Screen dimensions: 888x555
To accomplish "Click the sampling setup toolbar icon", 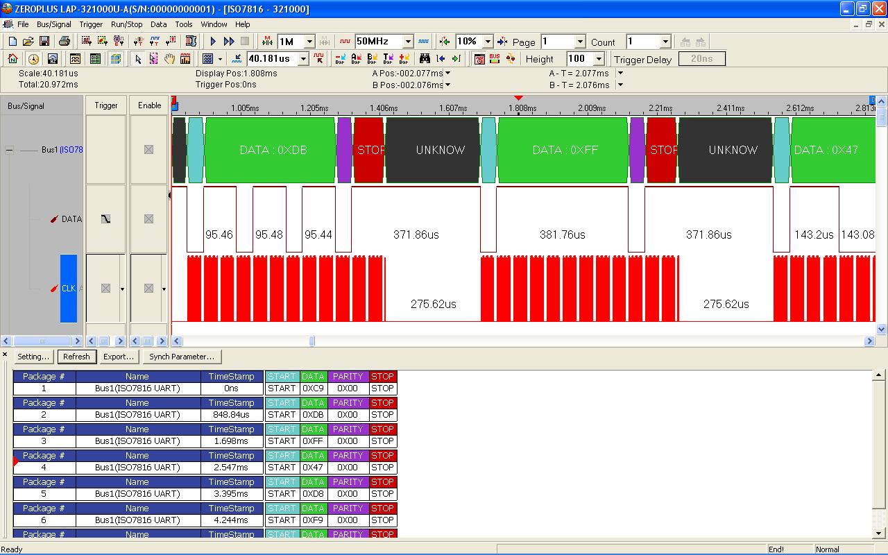I will (87, 42).
